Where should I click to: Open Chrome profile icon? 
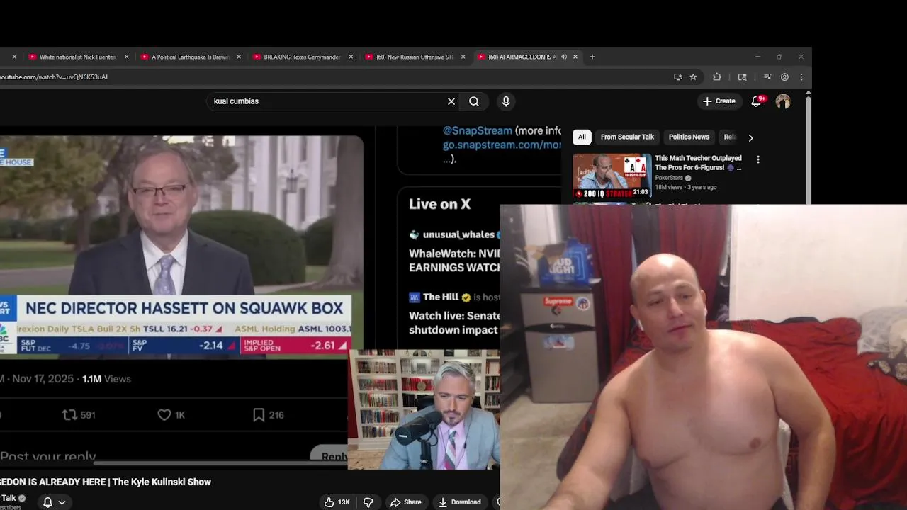[x=784, y=76]
